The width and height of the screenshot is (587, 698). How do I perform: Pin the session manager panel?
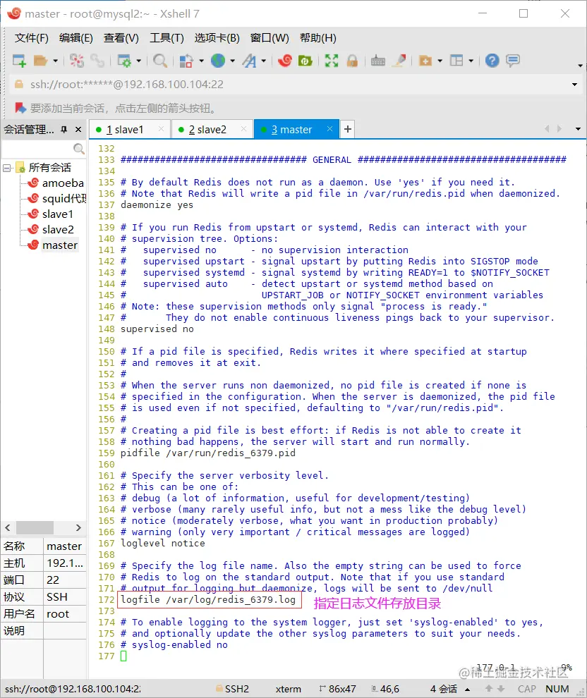[64, 129]
